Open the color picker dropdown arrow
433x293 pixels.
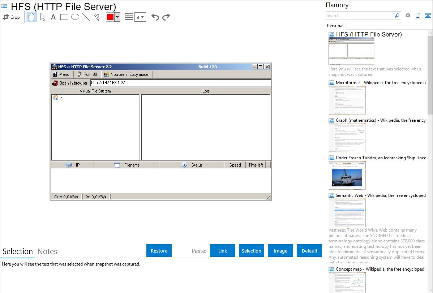(x=117, y=17)
